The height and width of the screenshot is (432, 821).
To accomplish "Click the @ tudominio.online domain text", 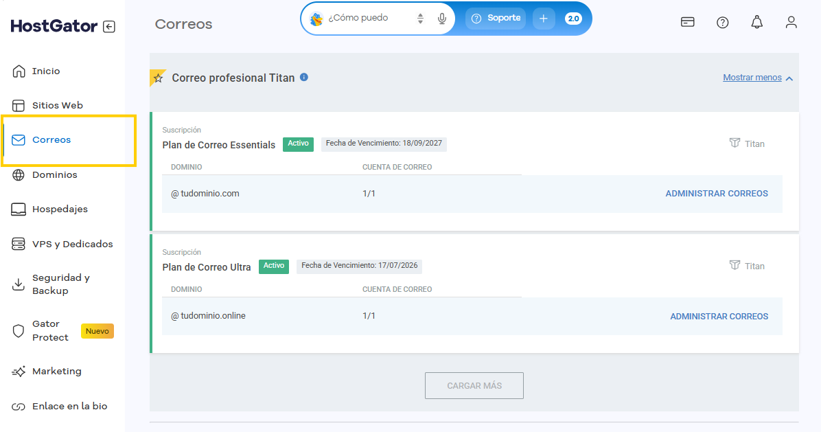I will (x=209, y=316).
